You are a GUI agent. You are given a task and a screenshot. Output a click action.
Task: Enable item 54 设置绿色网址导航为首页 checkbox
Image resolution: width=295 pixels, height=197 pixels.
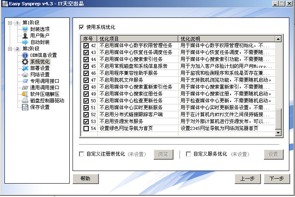point(86,129)
